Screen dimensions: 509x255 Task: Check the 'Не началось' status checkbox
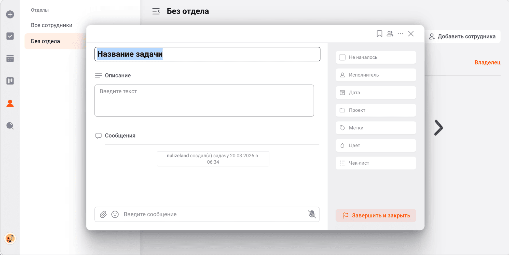coord(342,57)
